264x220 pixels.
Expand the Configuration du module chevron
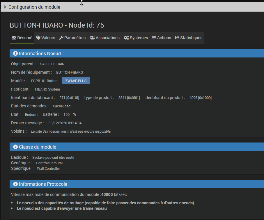(x=5, y=7)
